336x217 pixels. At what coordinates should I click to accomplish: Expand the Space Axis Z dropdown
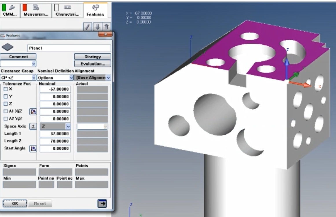pos(68,126)
